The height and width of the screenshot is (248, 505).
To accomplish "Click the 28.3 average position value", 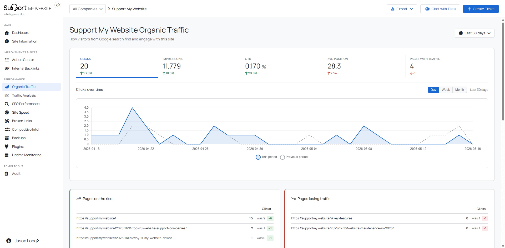I will (x=334, y=66).
